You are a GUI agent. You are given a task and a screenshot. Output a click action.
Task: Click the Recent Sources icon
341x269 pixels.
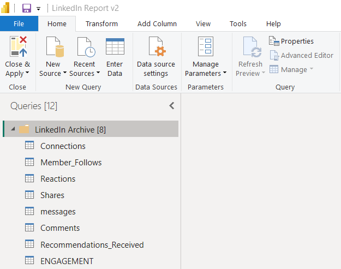click(x=86, y=47)
